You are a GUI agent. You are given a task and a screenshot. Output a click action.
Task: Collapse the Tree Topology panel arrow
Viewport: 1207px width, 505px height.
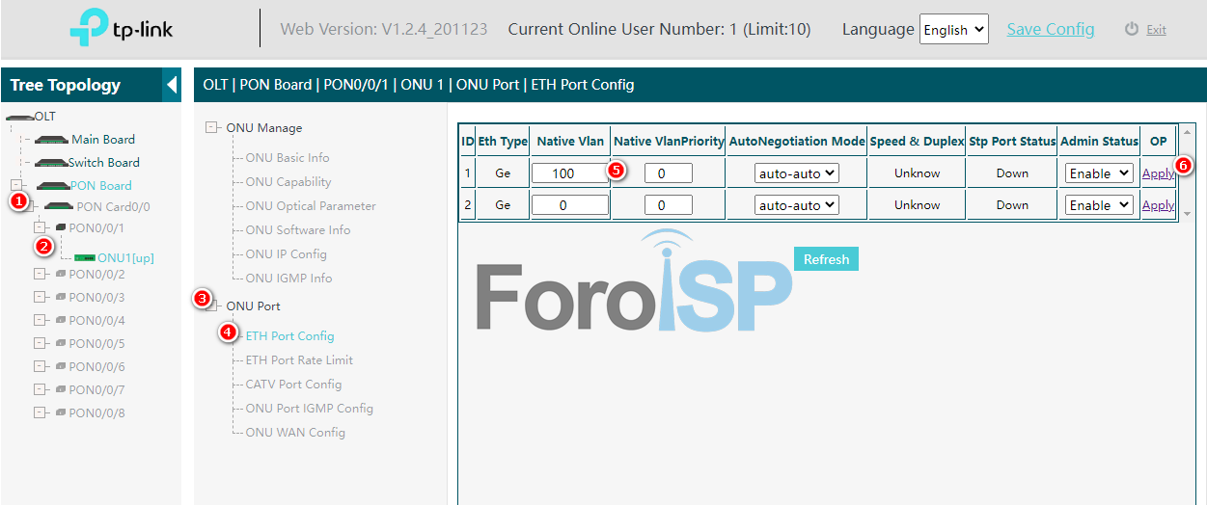172,85
